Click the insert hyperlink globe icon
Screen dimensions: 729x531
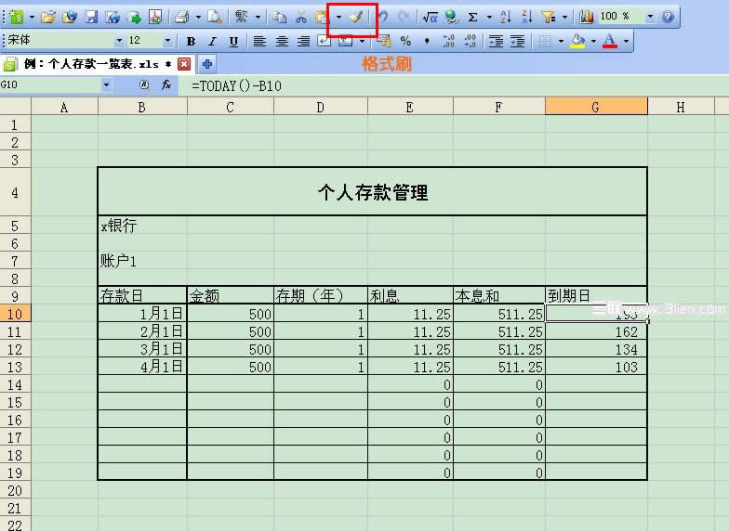(451, 18)
